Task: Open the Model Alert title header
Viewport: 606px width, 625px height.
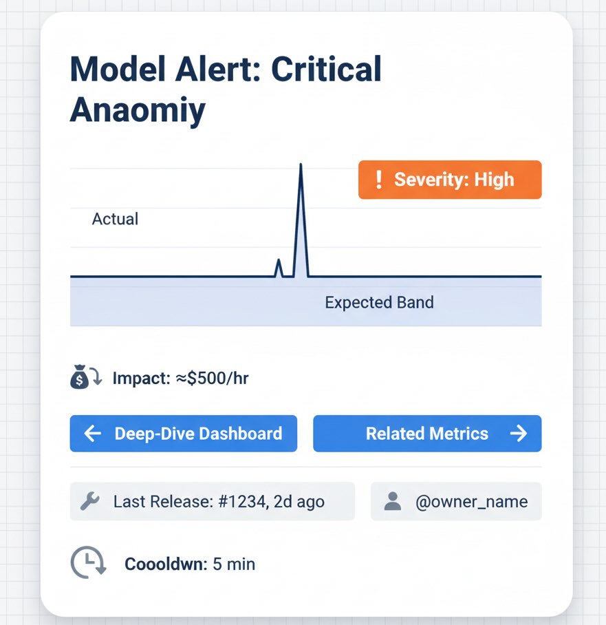Action: point(225,89)
